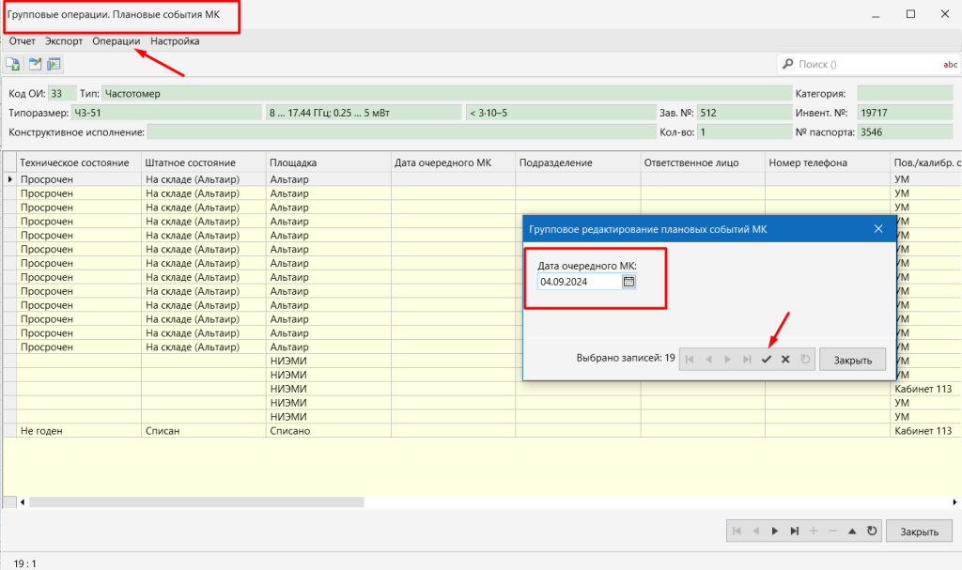Screen dimensions: 962x570
Task: Sort by Штатное состояние column header
Action: (204, 162)
